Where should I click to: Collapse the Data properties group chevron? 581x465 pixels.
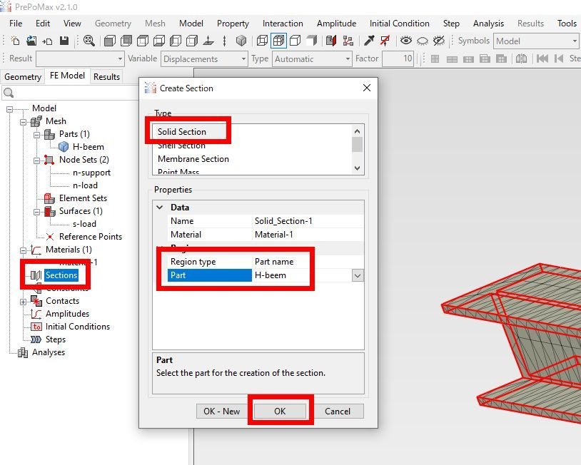160,208
